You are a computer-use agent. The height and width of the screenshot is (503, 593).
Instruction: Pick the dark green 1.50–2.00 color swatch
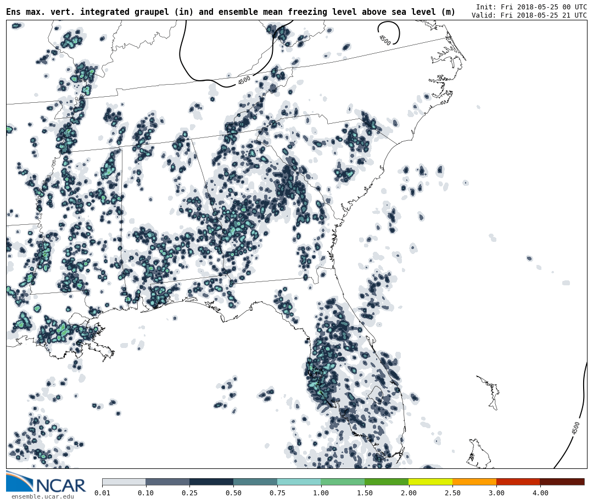coord(387,482)
